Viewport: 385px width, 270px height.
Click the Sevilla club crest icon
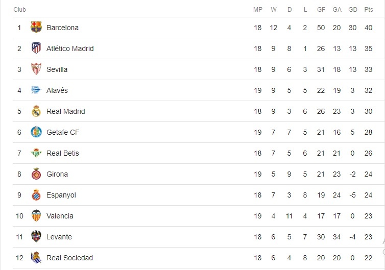[x=36, y=69]
